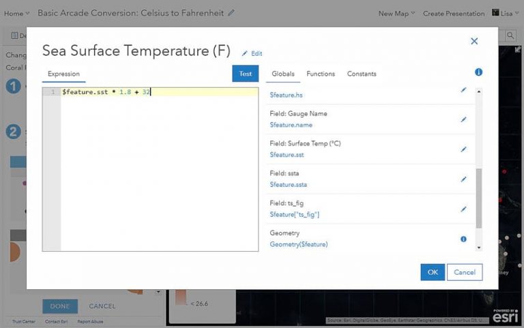This screenshot has width=524, height=328.
Task: Open the Home dropdown menu
Action: click(x=16, y=13)
